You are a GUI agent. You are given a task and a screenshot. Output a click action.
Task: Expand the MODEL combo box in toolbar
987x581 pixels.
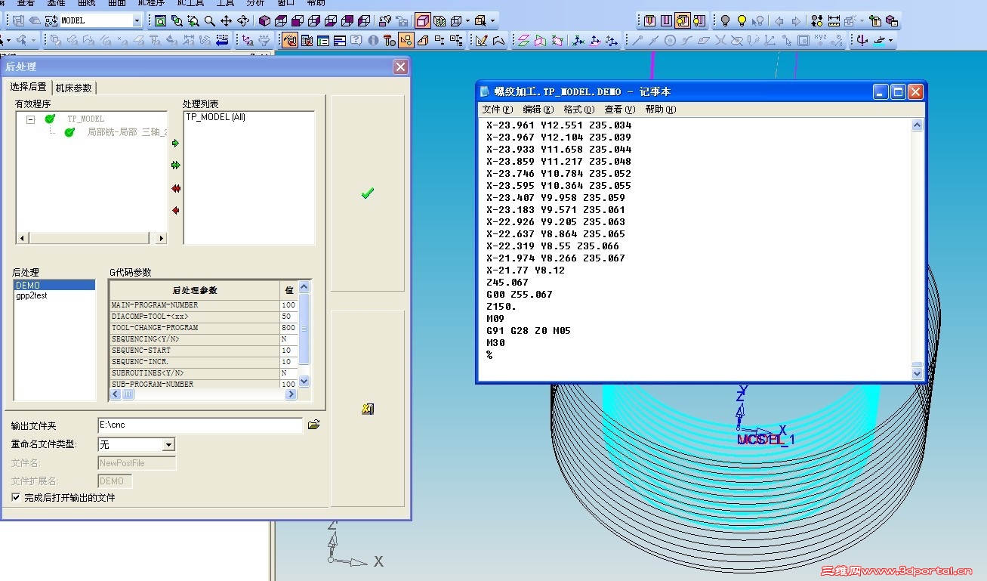tap(137, 21)
